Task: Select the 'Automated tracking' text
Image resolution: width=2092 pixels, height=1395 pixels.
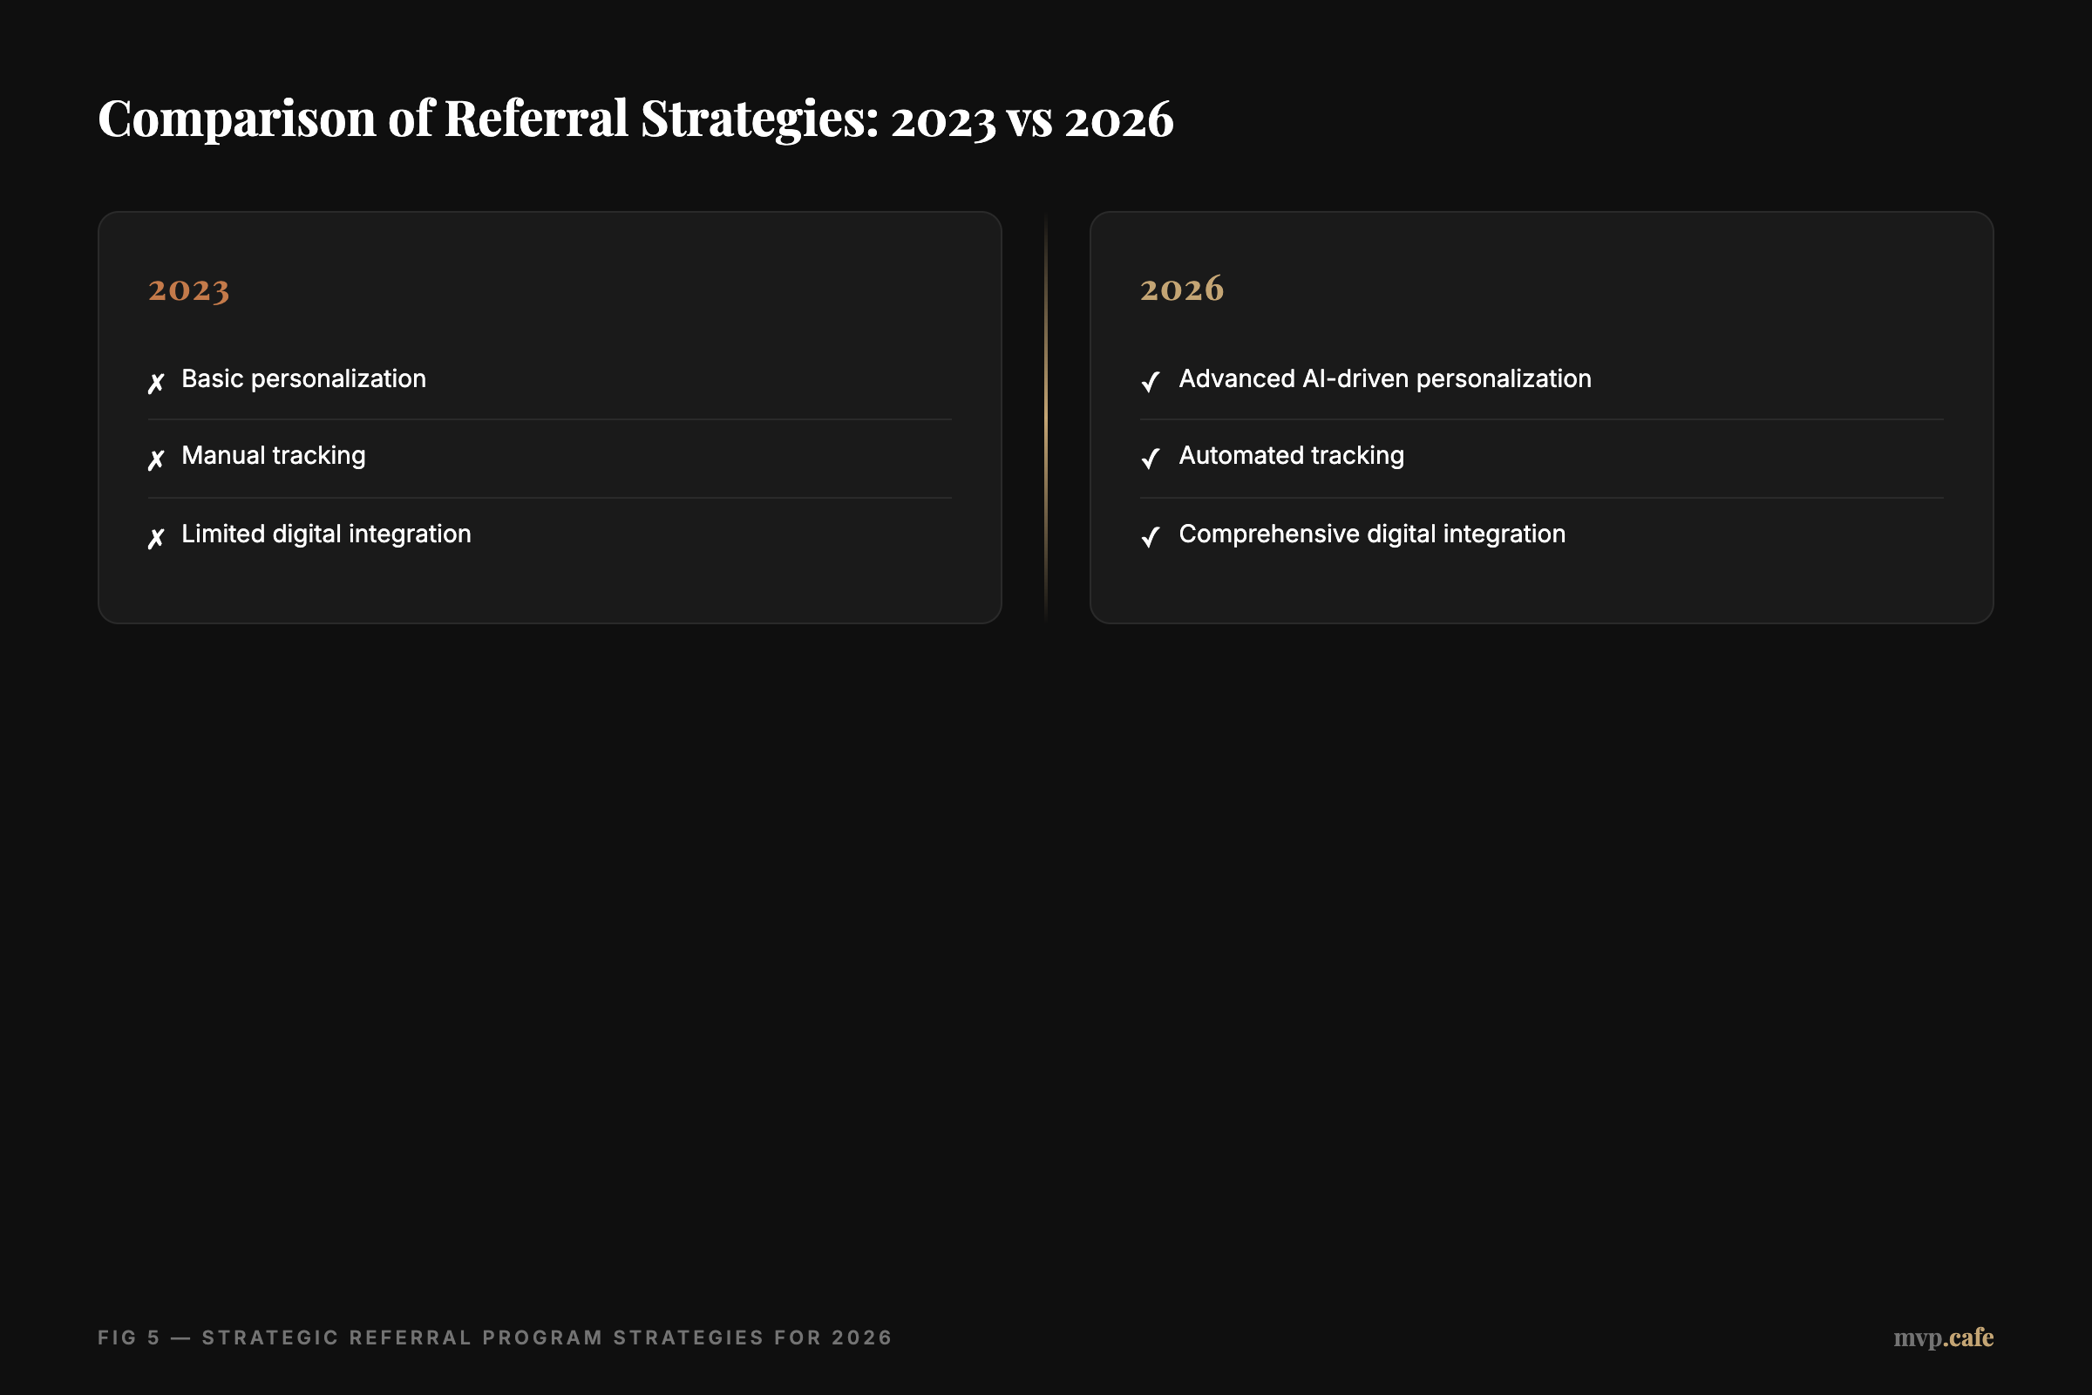Action: [1292, 456]
